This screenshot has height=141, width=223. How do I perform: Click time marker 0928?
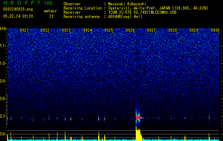tap(173, 30)
